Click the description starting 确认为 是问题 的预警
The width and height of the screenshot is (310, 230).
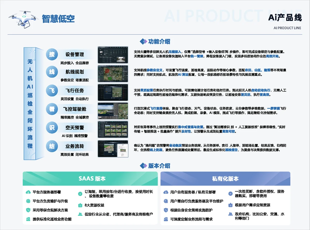point(210,147)
